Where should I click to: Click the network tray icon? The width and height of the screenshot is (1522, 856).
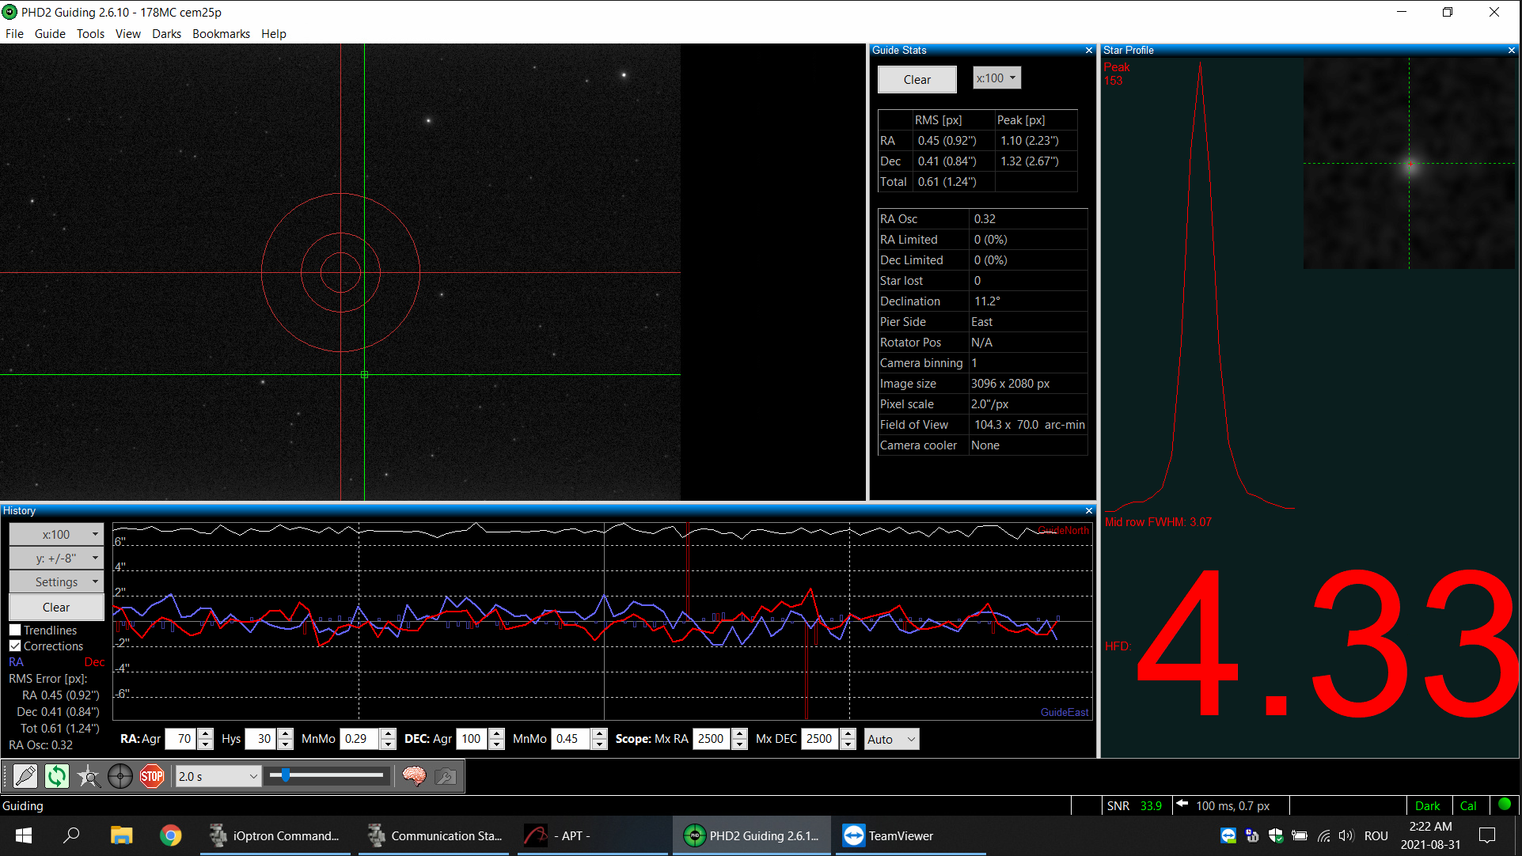coord(1323,835)
